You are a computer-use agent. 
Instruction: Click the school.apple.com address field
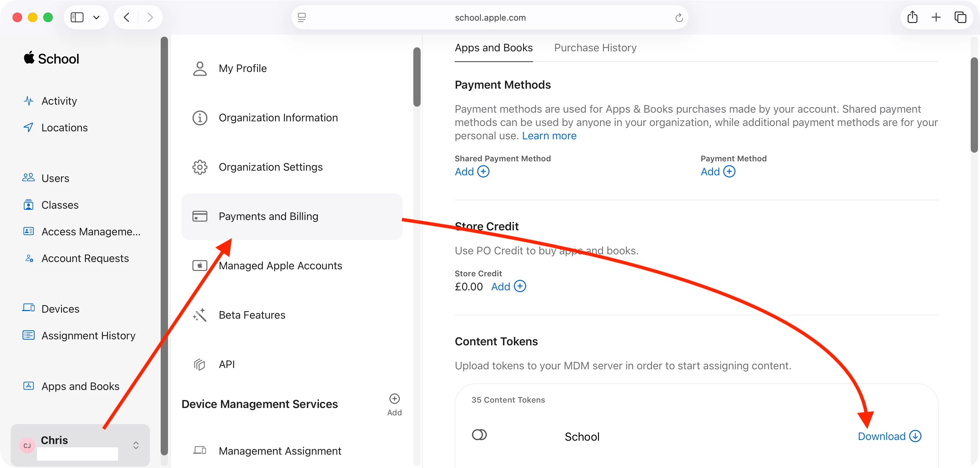tap(490, 18)
